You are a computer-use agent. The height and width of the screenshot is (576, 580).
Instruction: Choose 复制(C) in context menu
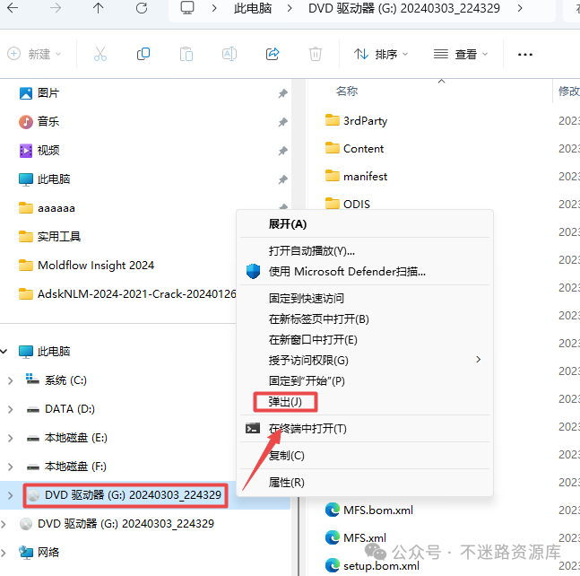[287, 456]
